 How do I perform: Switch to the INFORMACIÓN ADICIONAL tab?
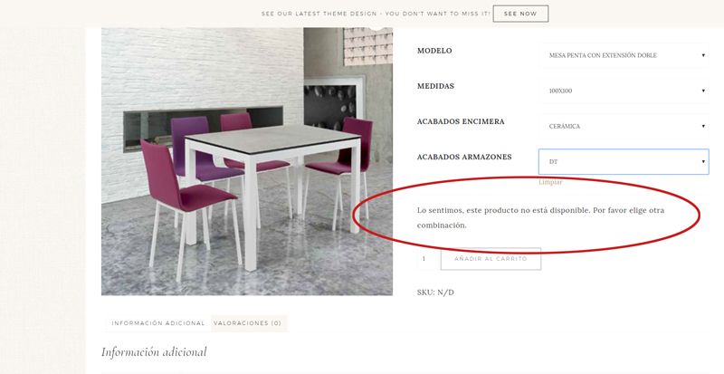[x=157, y=323]
